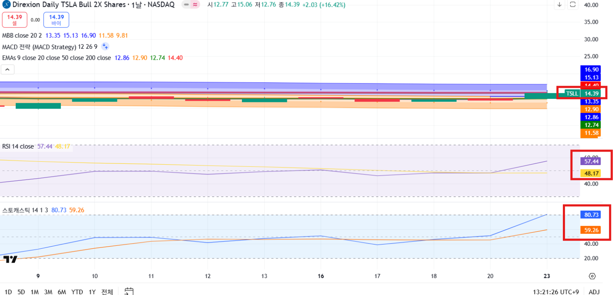613x295 pixels.
Task: Click date 23 on the time axis
Action: pyautogui.click(x=547, y=276)
